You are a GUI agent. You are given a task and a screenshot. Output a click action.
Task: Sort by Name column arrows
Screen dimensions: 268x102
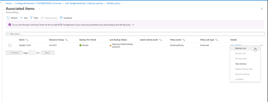pyautogui.click(x=27, y=40)
